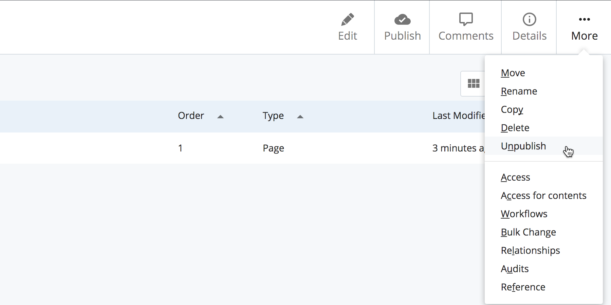Click the Publish cloud icon
The image size is (611, 305).
[402, 20]
